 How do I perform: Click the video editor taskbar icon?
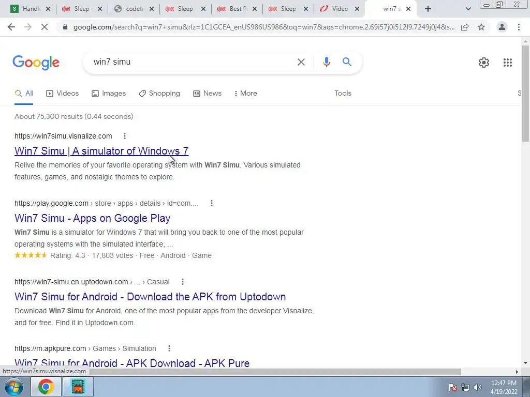78,387
